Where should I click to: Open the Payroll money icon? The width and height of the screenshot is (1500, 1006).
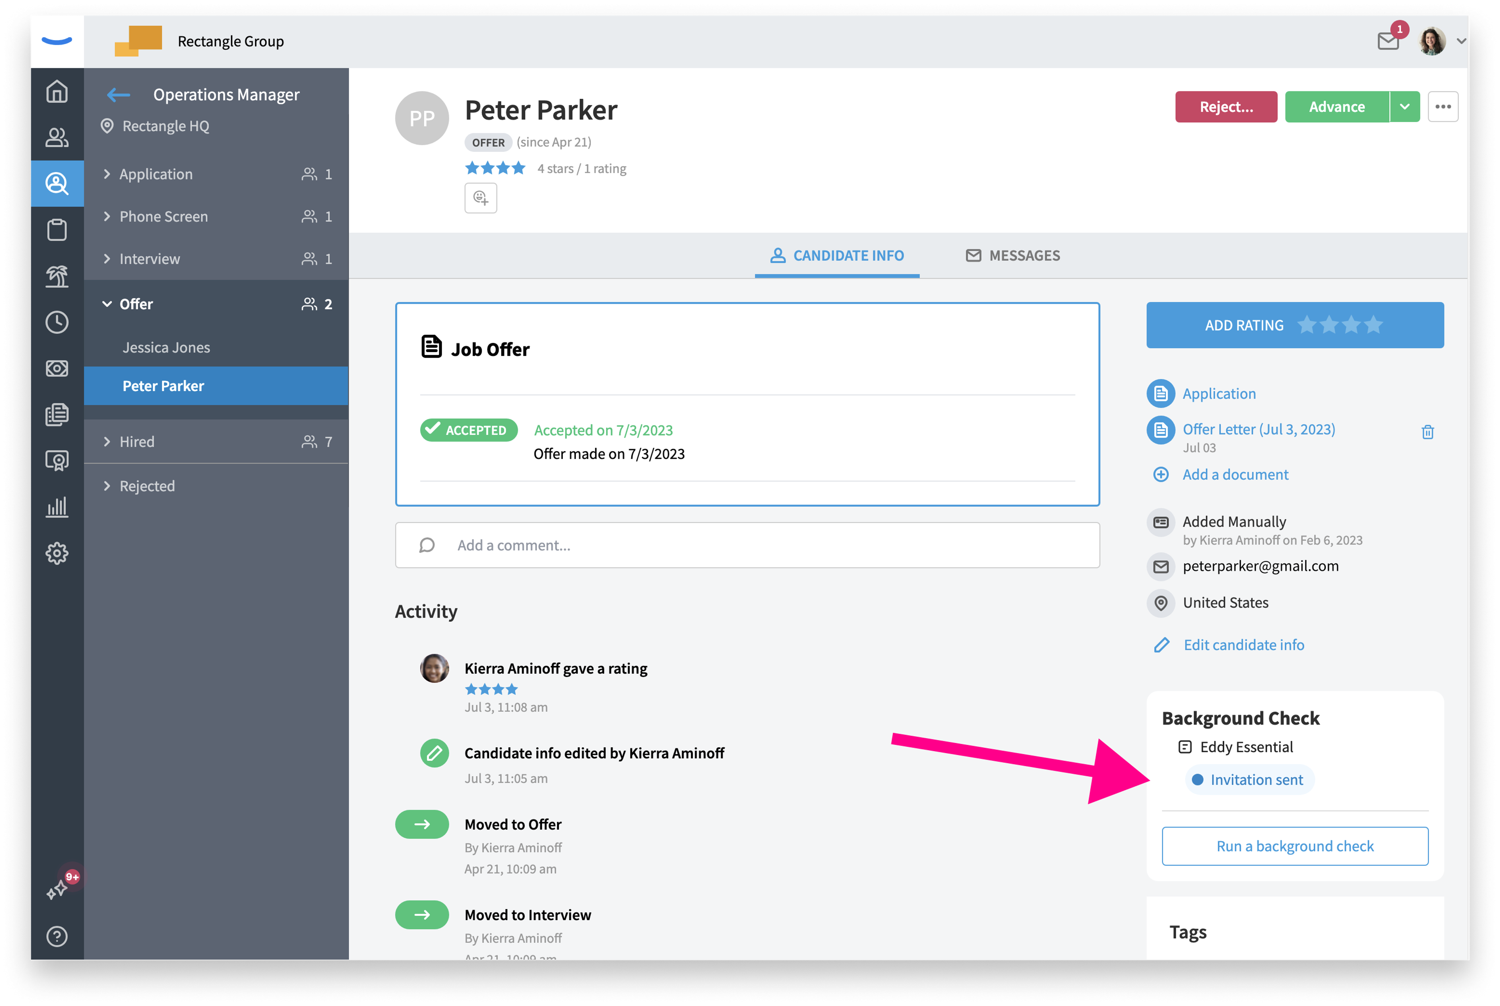click(x=57, y=368)
